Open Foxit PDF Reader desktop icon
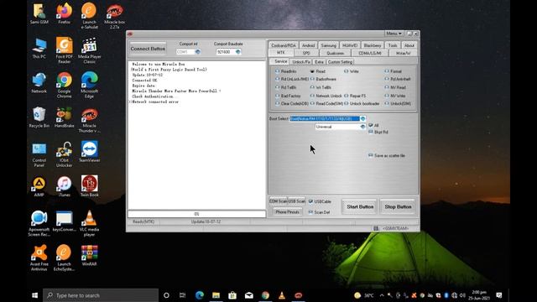The width and height of the screenshot is (537, 302). click(64, 50)
